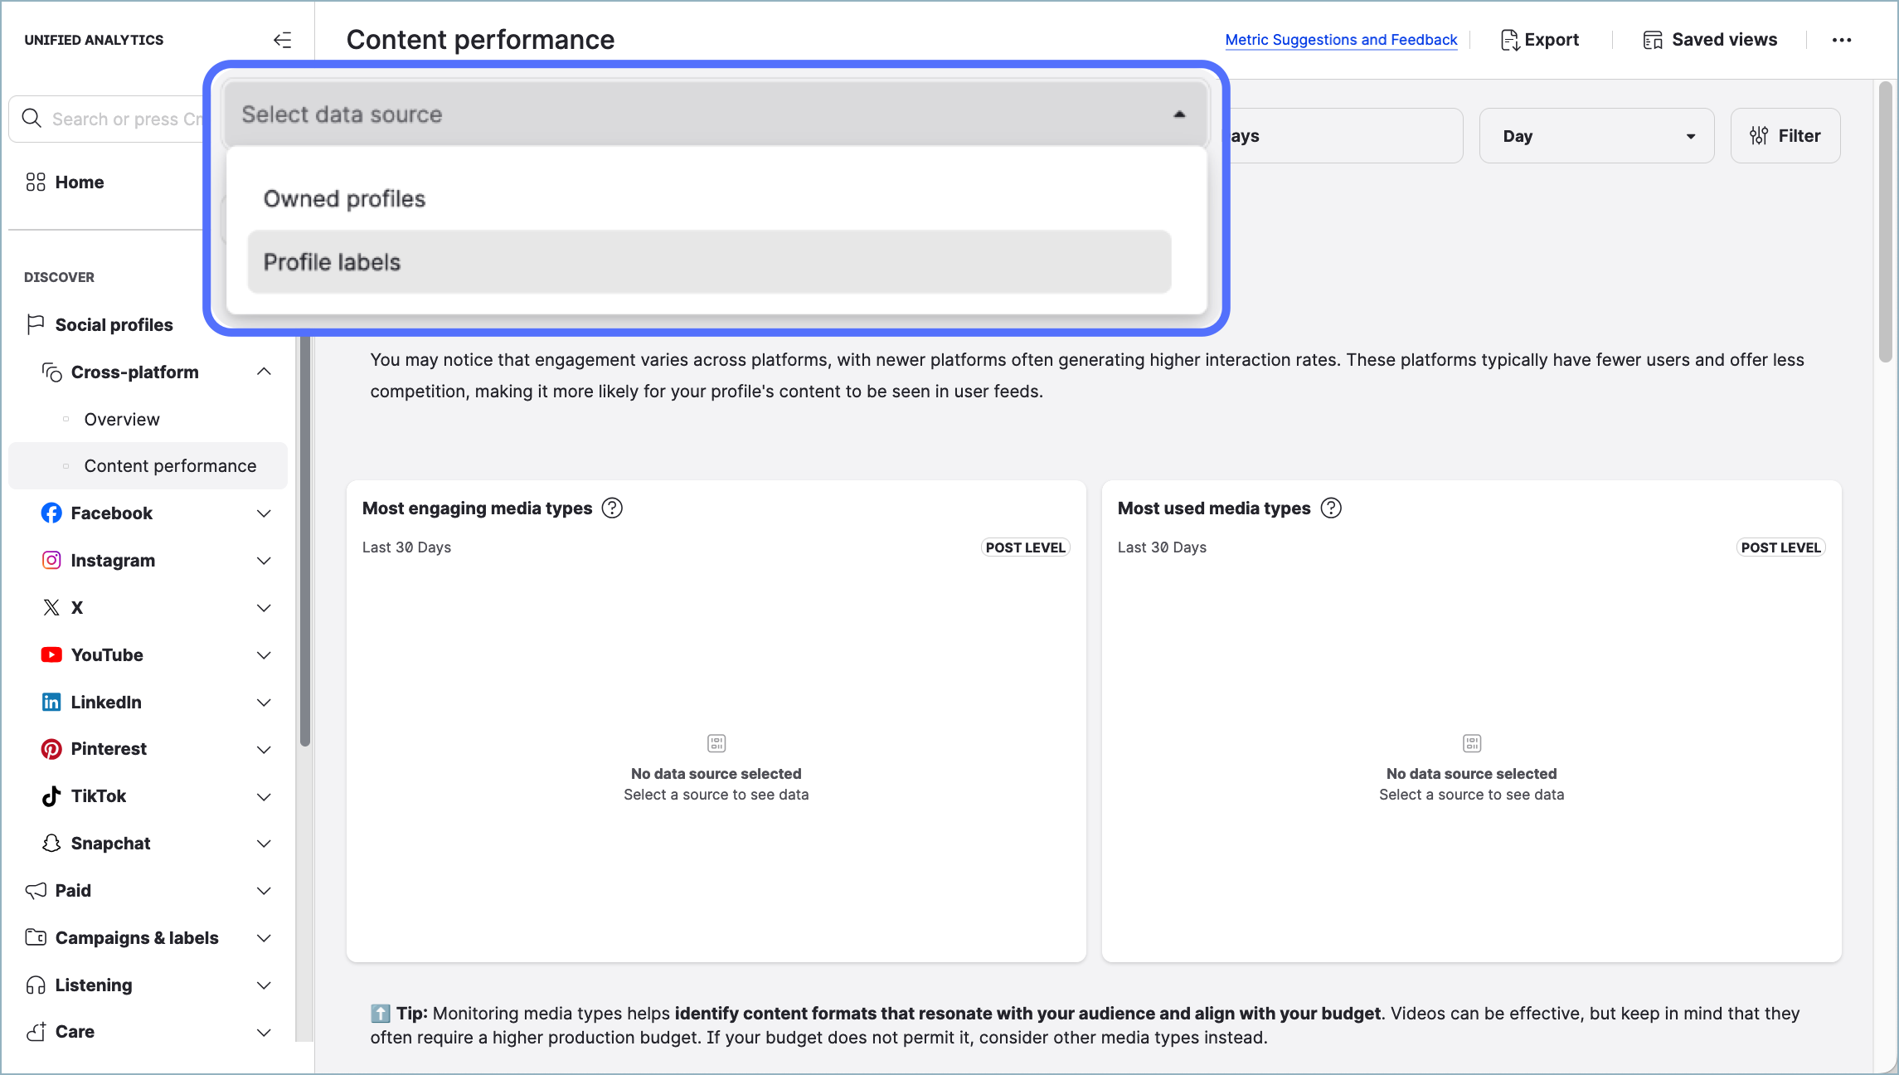Click help icon beside Most used media types
This screenshot has height=1075, width=1899.
coord(1331,508)
